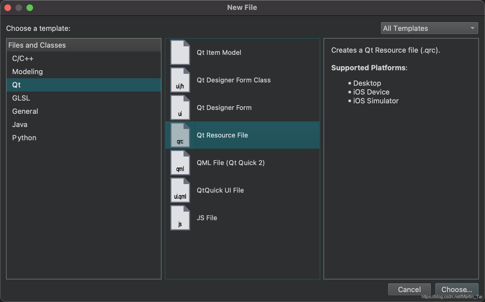Viewport: 485px width, 302px height.
Task: Select the Java category
Action: click(84, 125)
